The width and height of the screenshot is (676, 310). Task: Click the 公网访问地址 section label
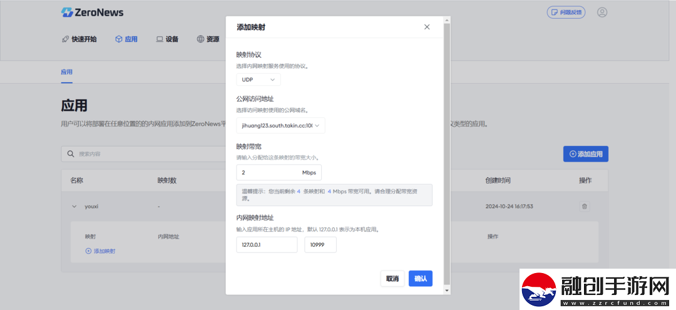[255, 99]
